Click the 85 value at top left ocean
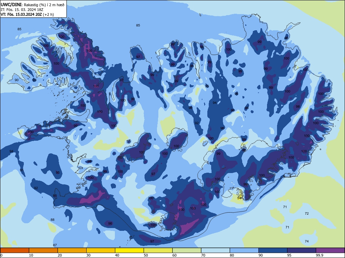 pyautogui.click(x=19, y=29)
